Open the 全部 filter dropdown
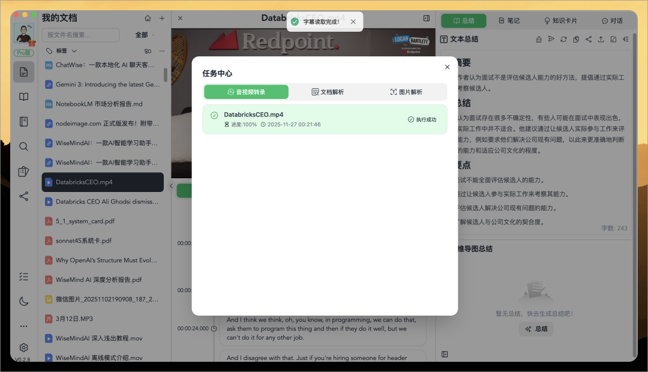This screenshot has height=372, width=648. (x=145, y=35)
